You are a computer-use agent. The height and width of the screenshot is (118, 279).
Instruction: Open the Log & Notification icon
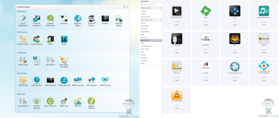point(23,19)
